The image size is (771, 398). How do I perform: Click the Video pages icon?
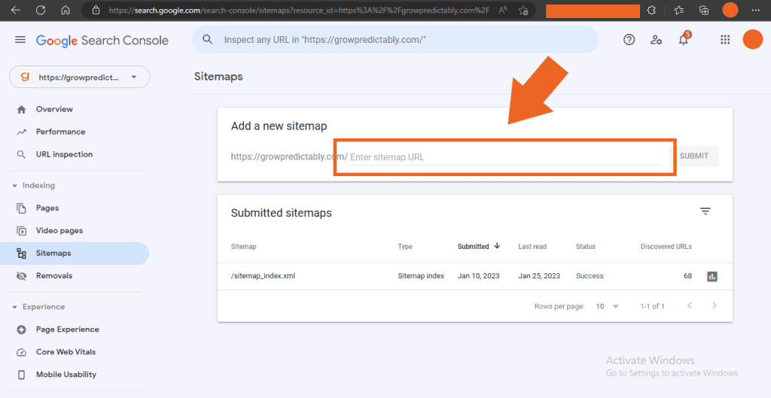tap(21, 231)
